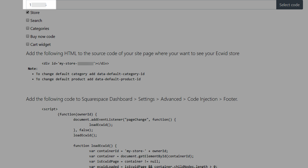This screenshot has width=308, height=168.
Task: Click the function loadEcwid() definition line
Action: 95,146
